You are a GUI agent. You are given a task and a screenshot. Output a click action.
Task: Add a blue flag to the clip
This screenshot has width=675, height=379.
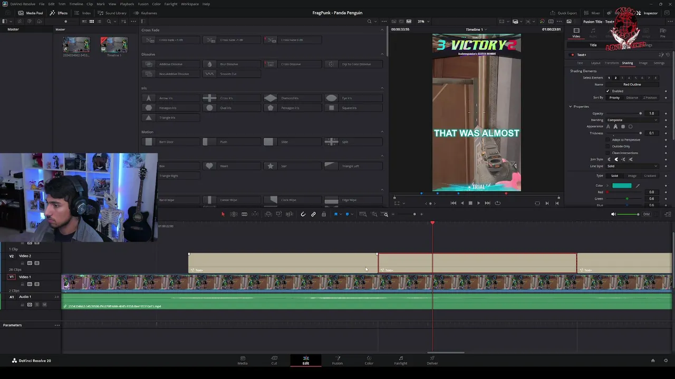[335, 214]
